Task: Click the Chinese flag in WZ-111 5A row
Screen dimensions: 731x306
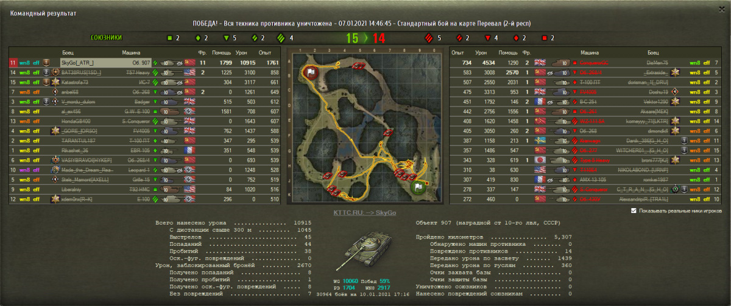Action: point(540,121)
